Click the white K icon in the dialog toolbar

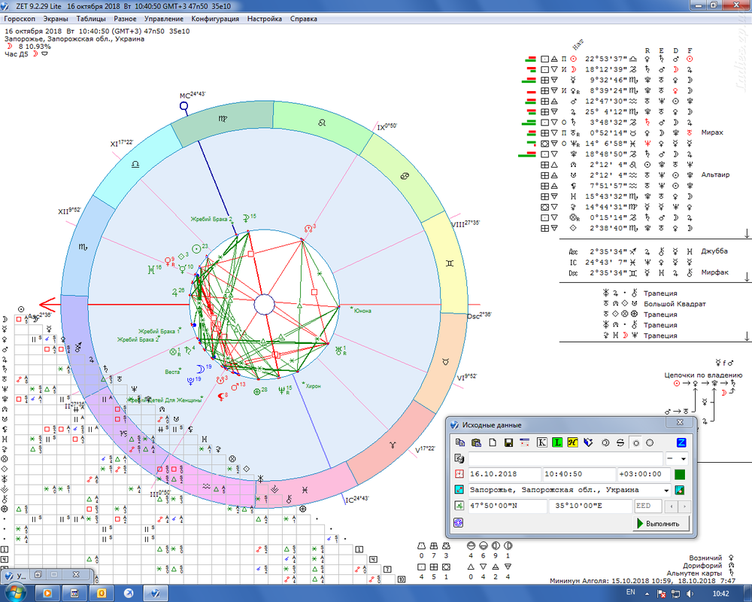pos(541,442)
